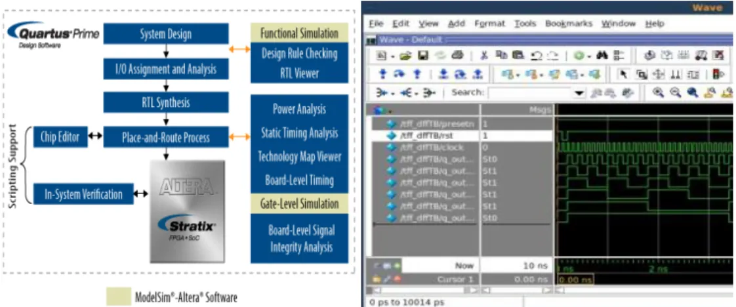Open the Add menu
This screenshot has height=307, width=736.
457,24
